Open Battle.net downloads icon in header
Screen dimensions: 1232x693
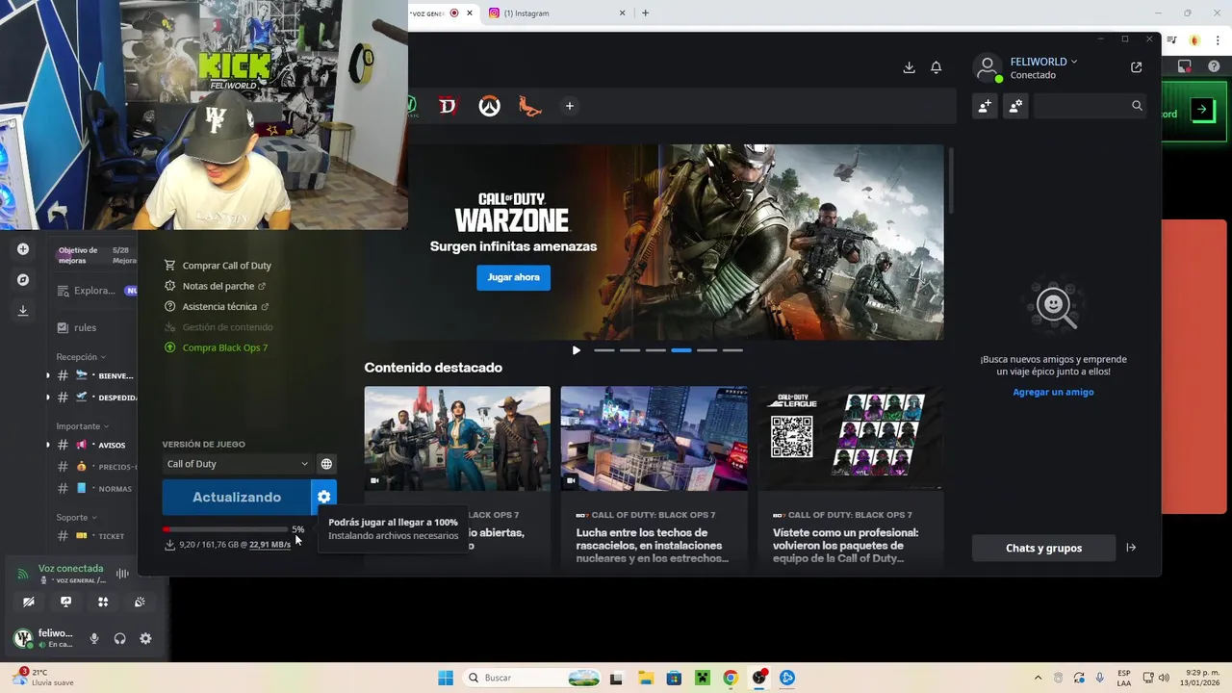[909, 67]
